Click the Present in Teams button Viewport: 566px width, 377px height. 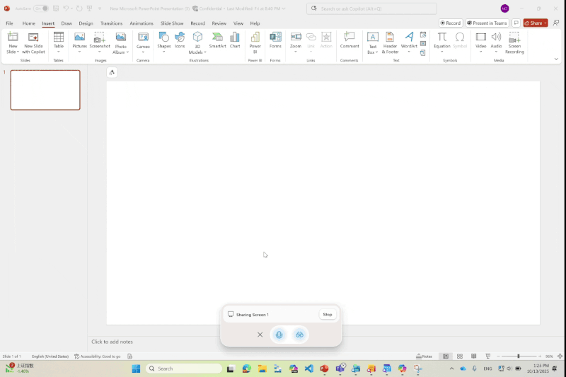[x=487, y=23]
